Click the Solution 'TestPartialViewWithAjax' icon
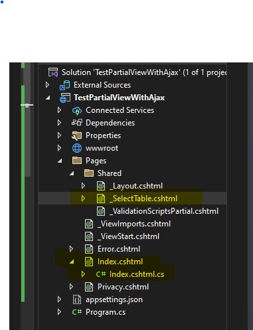The width and height of the screenshot is (253, 330). (53, 72)
